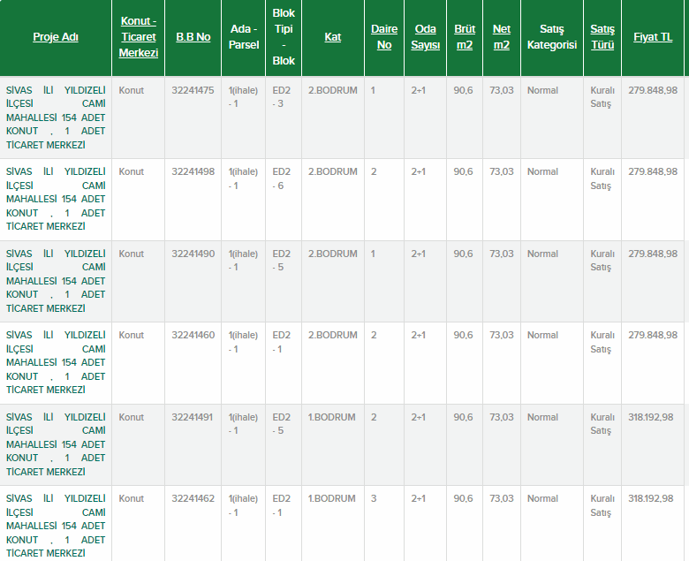This screenshot has width=689, height=561.
Task: Open project link for B.B No 32241498
Action: coord(56,199)
